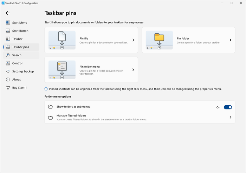Click the Pin folder menu thumbnail image

(62, 70)
